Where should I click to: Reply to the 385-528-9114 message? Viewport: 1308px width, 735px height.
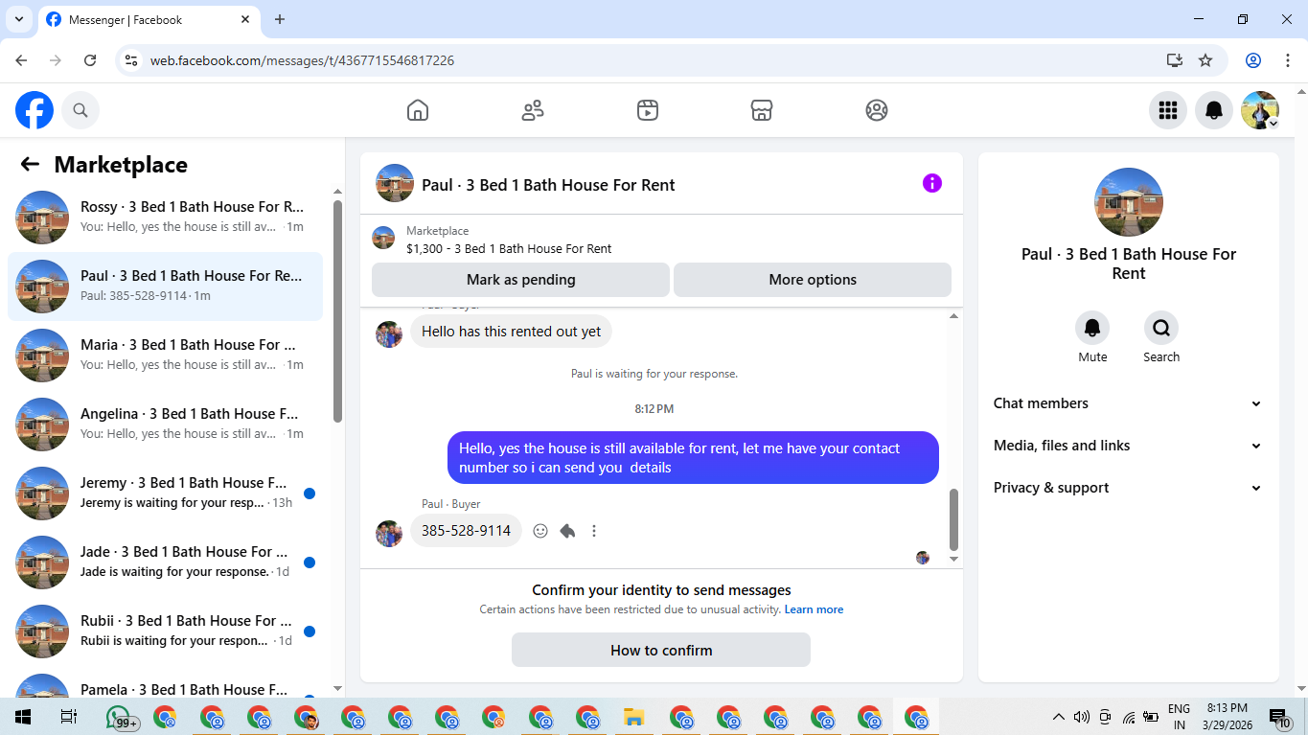[x=567, y=531]
